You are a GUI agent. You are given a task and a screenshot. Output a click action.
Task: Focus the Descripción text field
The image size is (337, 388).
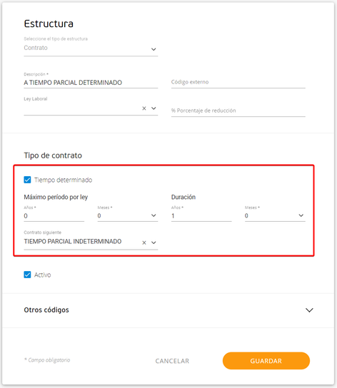pos(91,83)
